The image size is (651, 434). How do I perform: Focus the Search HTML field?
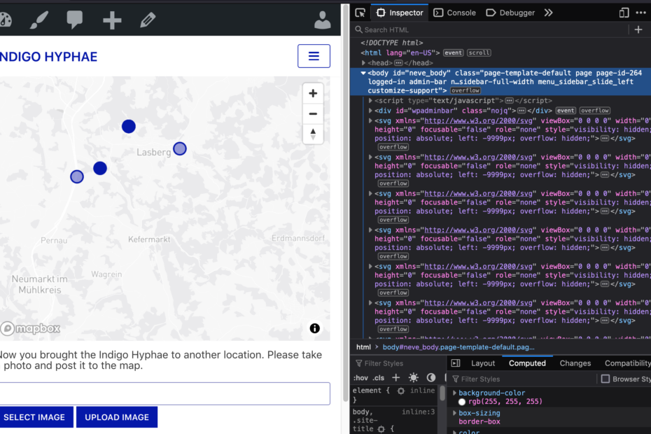pos(490,30)
